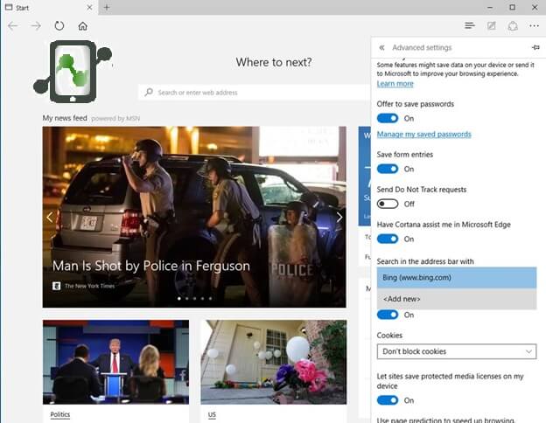Close the Start tab
This screenshot has width=546, height=423.
click(89, 7)
